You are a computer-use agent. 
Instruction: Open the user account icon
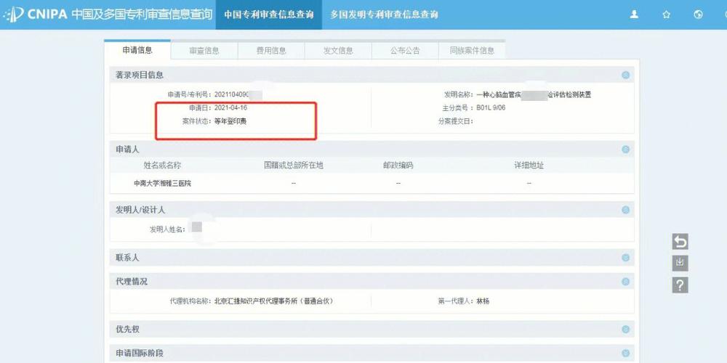coord(634,15)
